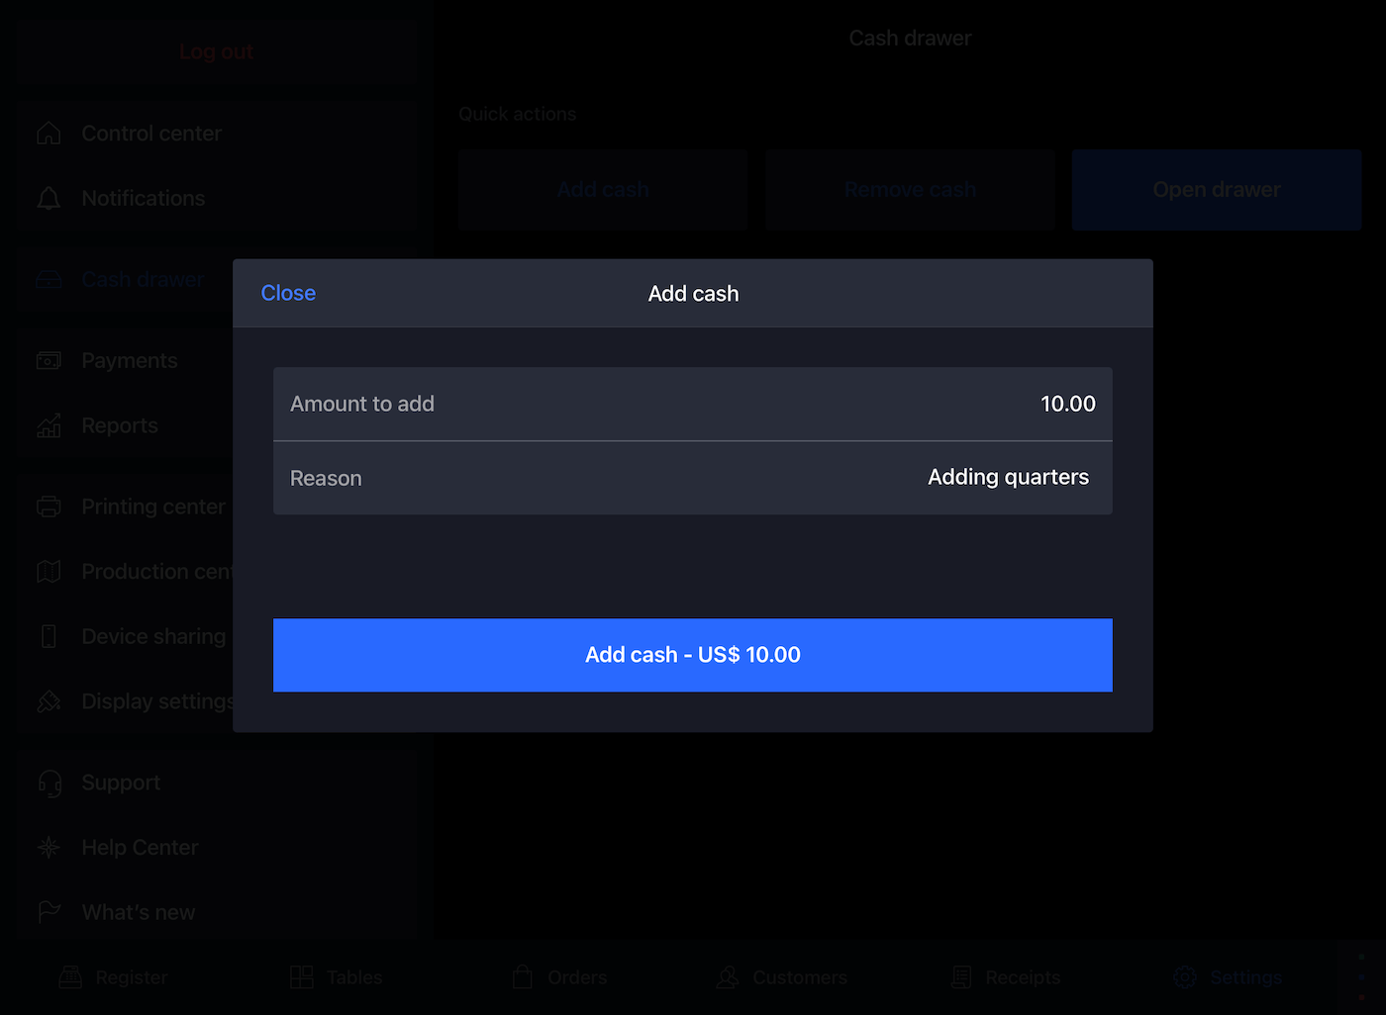Go to the Orders tab
1386x1015 pixels.
point(560,977)
